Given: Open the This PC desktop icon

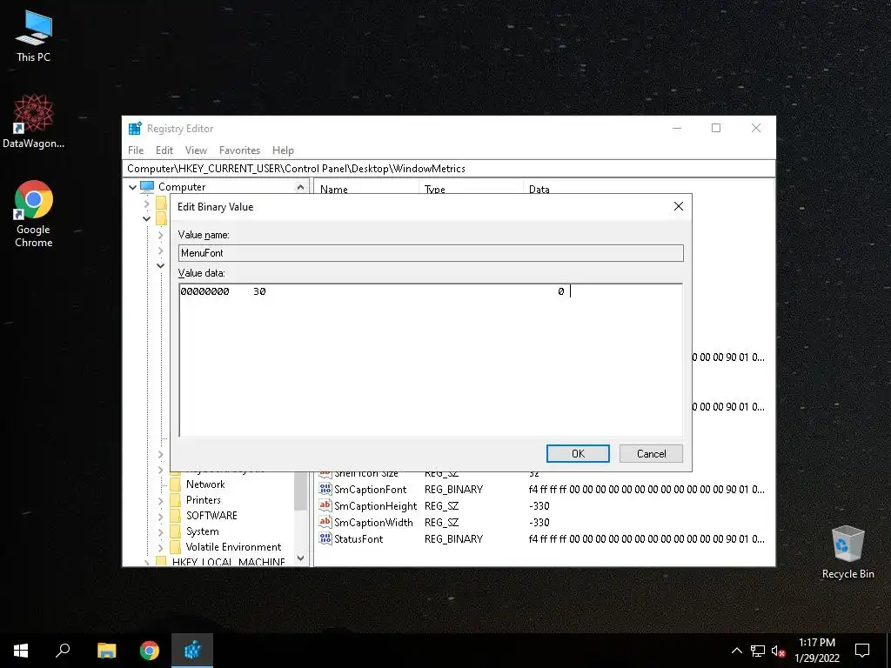Looking at the screenshot, I should click(x=34, y=36).
